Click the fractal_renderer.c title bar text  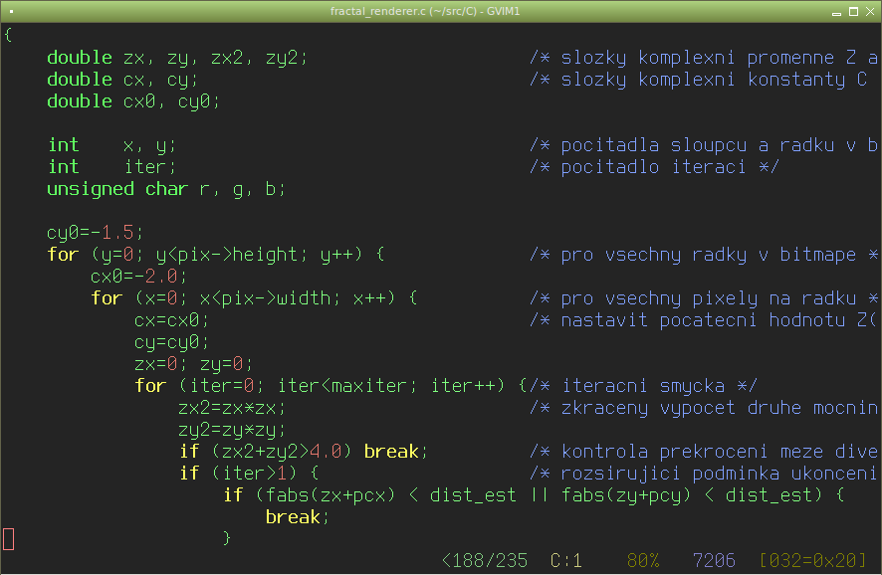[x=425, y=11]
